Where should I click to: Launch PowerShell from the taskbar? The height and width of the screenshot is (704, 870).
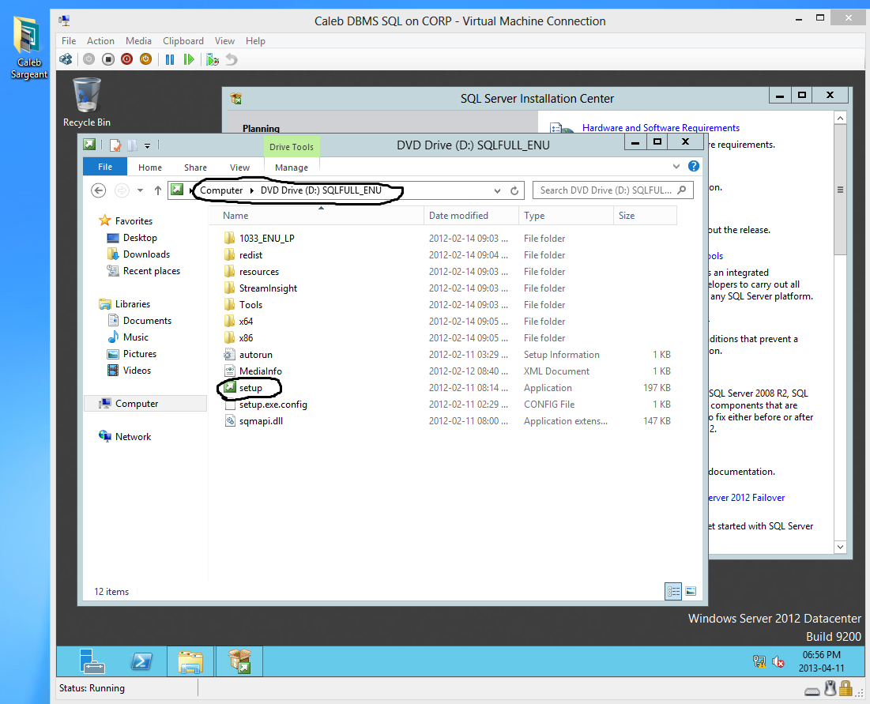coord(141,661)
